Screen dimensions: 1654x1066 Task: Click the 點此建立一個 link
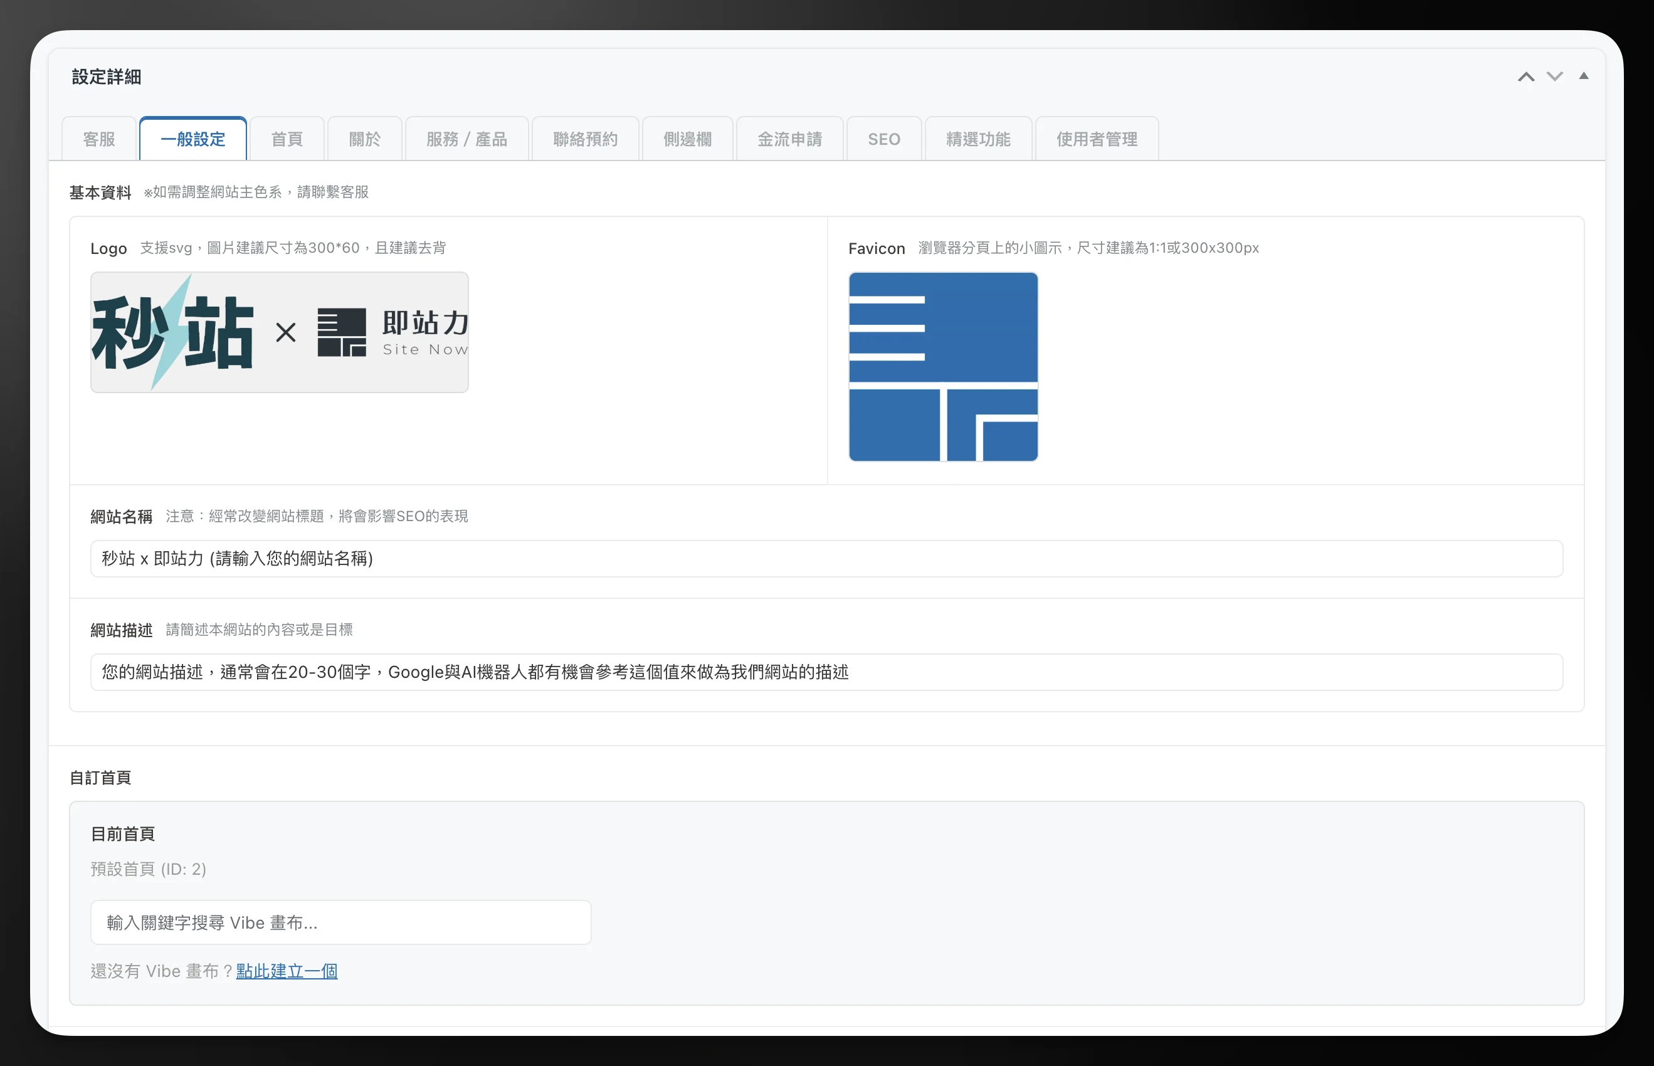[287, 971]
